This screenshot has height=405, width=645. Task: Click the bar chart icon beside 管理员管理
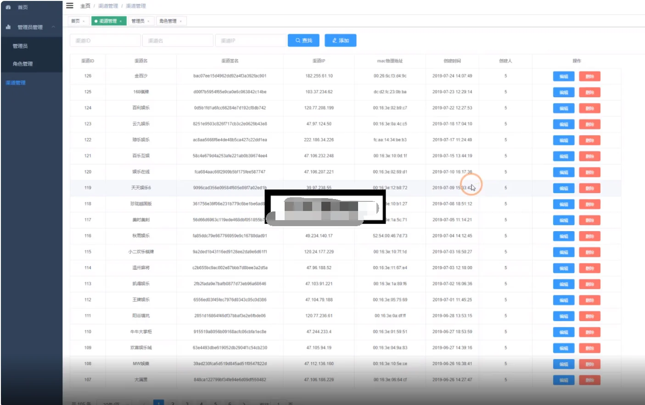pos(8,27)
